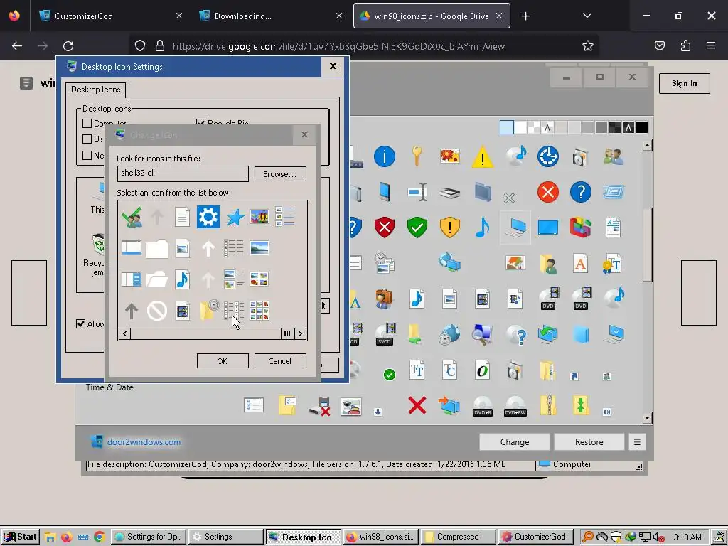Viewport: 728px width, 546px height.
Task: Open the door2windows.com link
Action: pyautogui.click(x=144, y=442)
